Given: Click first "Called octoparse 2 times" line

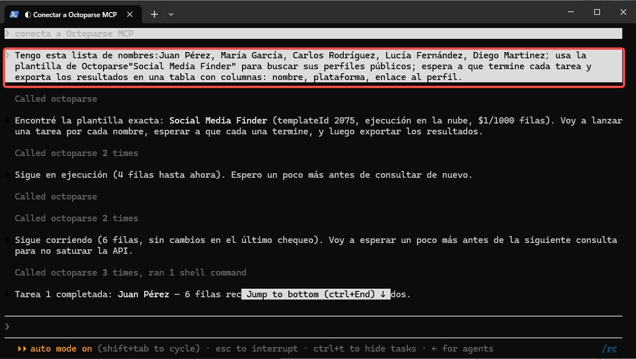Looking at the screenshot, I should click(x=77, y=153).
